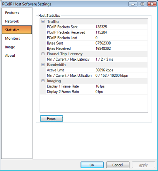Select the Active Limit row
The height and width of the screenshot is (171, 158).
pyautogui.click(x=97, y=70)
